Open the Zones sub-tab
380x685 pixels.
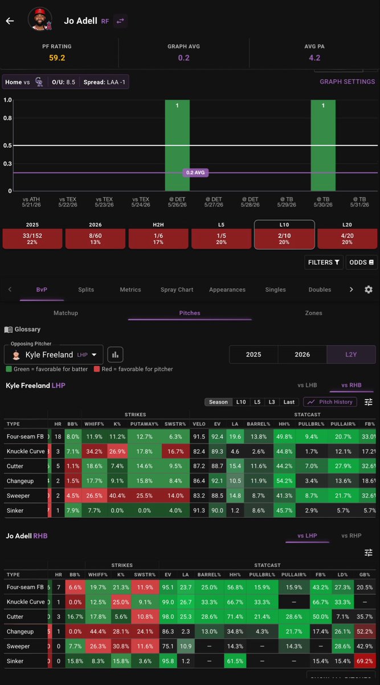tap(313, 313)
